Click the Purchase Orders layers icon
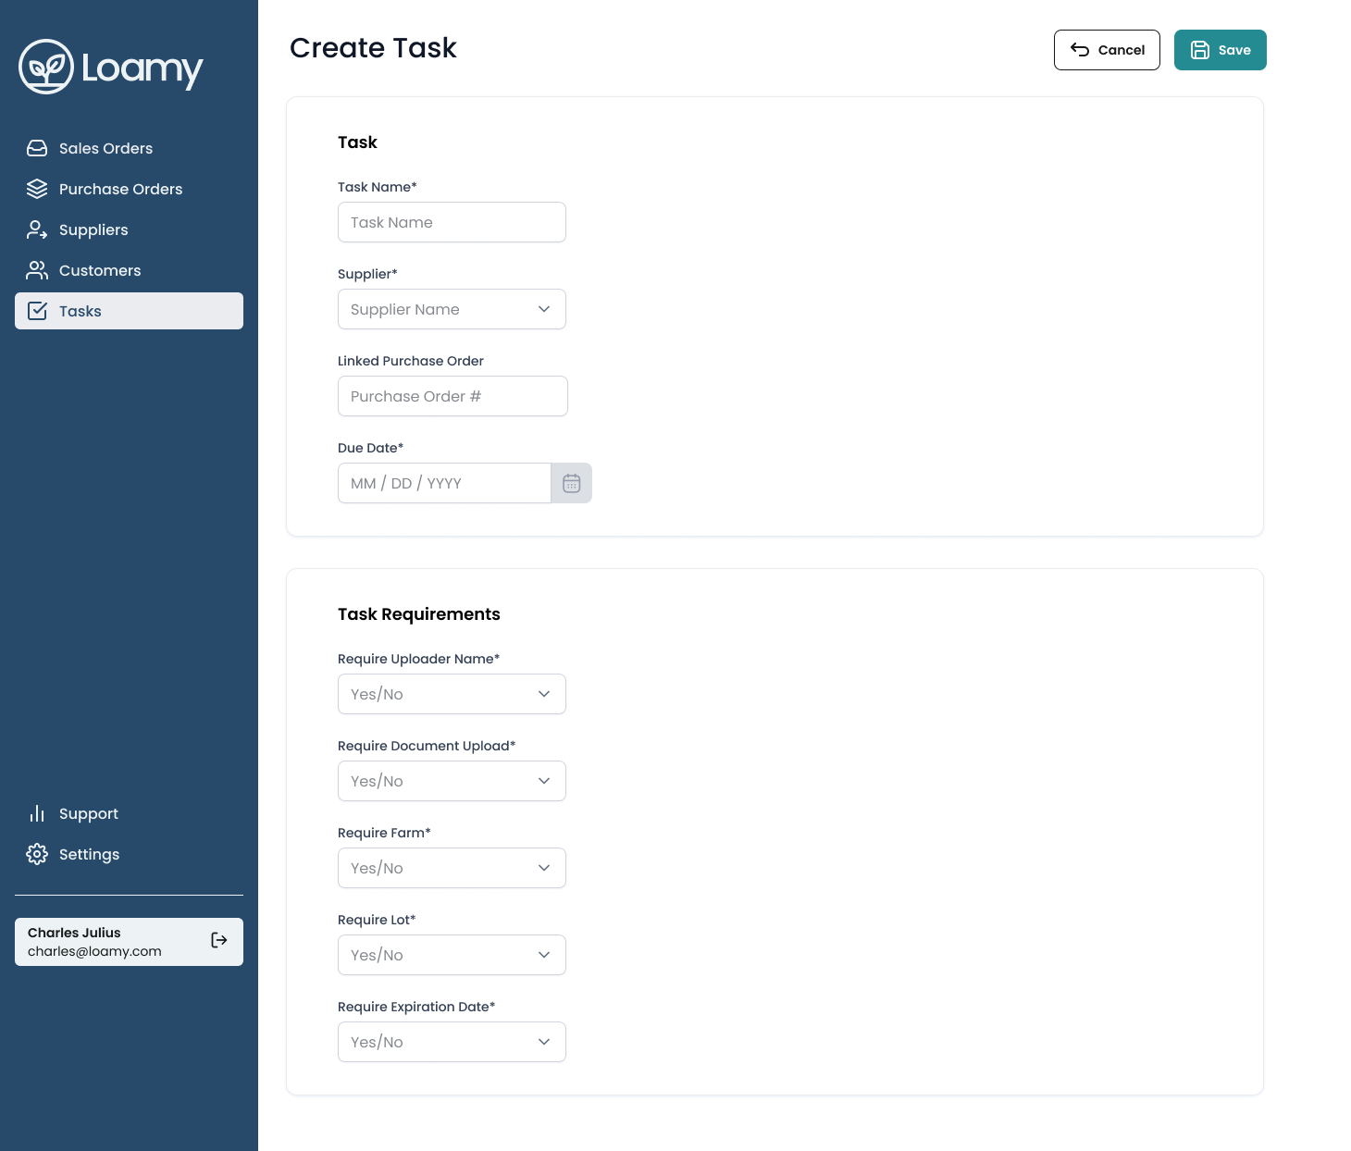1351x1151 pixels. tap(37, 189)
